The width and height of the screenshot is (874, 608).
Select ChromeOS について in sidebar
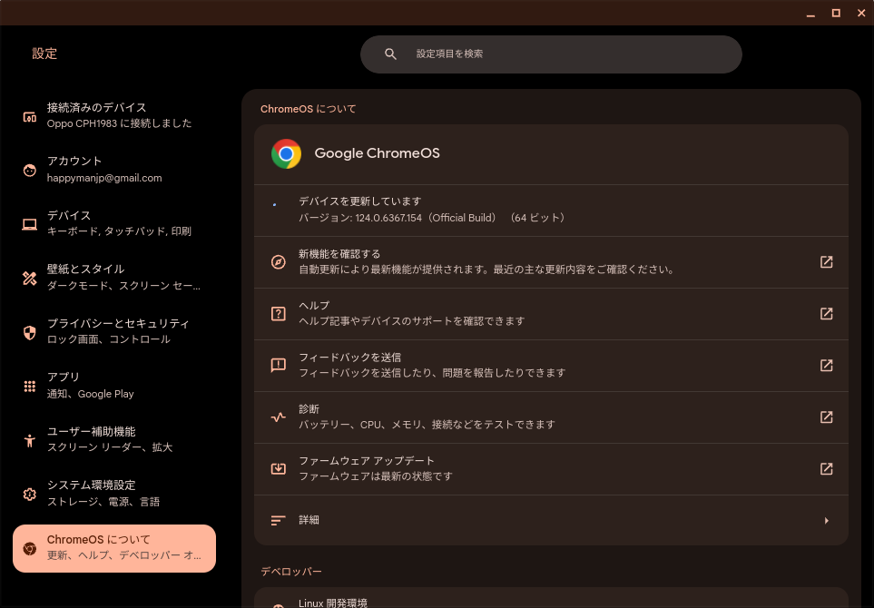114,548
